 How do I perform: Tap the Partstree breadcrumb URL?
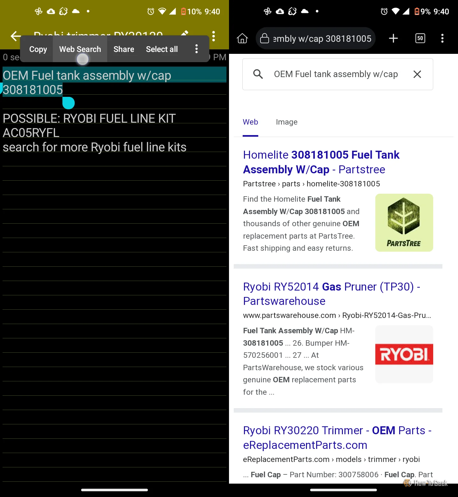coord(311,184)
